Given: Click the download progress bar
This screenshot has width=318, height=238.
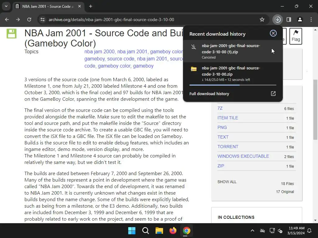Looking at the screenshot, I should click(x=233, y=85).
